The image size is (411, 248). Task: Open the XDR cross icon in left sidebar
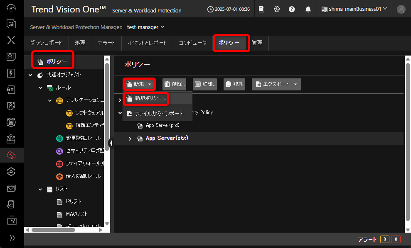[x=11, y=40]
